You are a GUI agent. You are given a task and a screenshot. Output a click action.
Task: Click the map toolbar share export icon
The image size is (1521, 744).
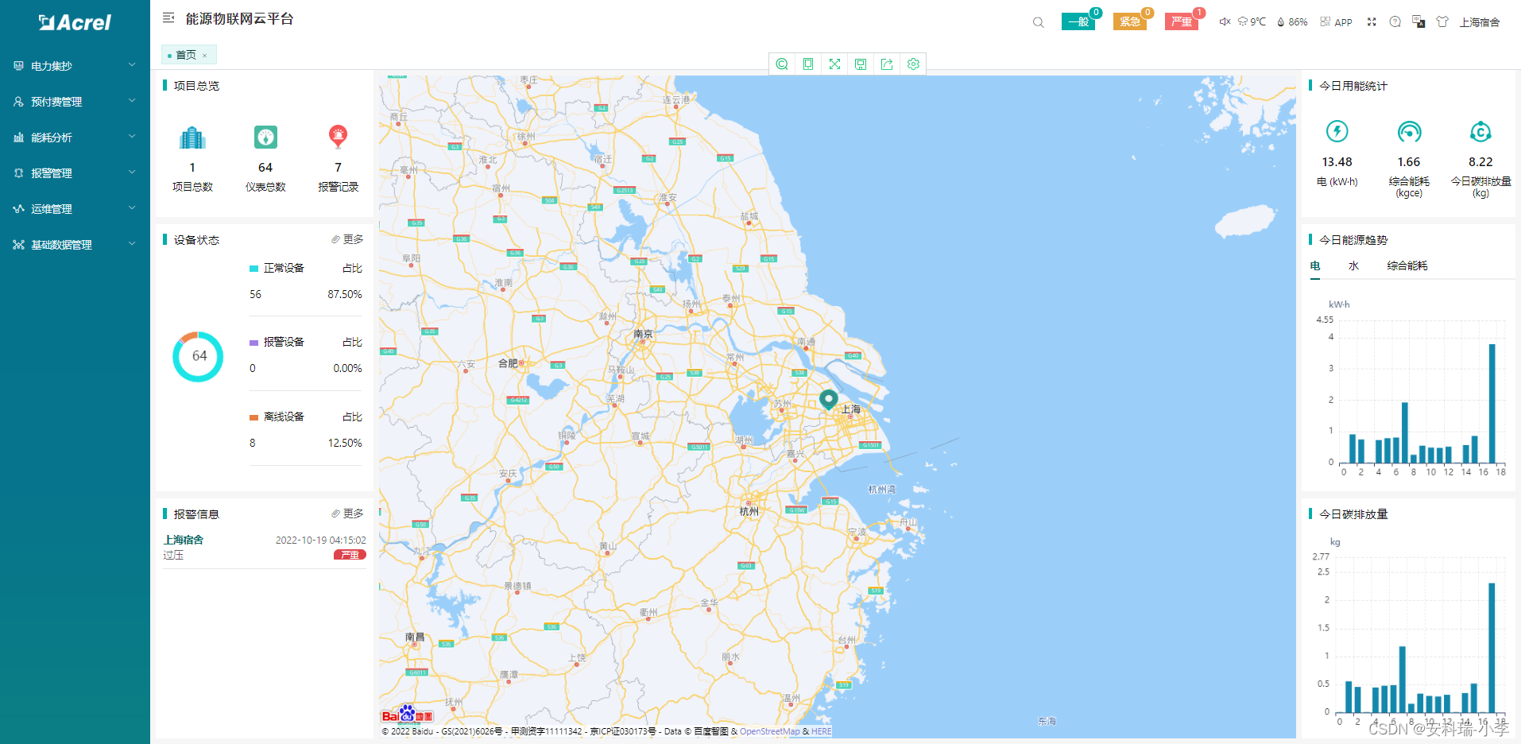887,64
